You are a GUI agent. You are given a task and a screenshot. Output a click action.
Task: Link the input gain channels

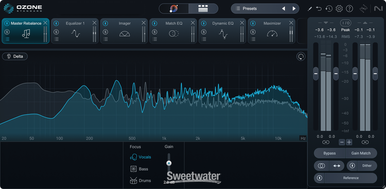pyautogui.click(x=326, y=142)
